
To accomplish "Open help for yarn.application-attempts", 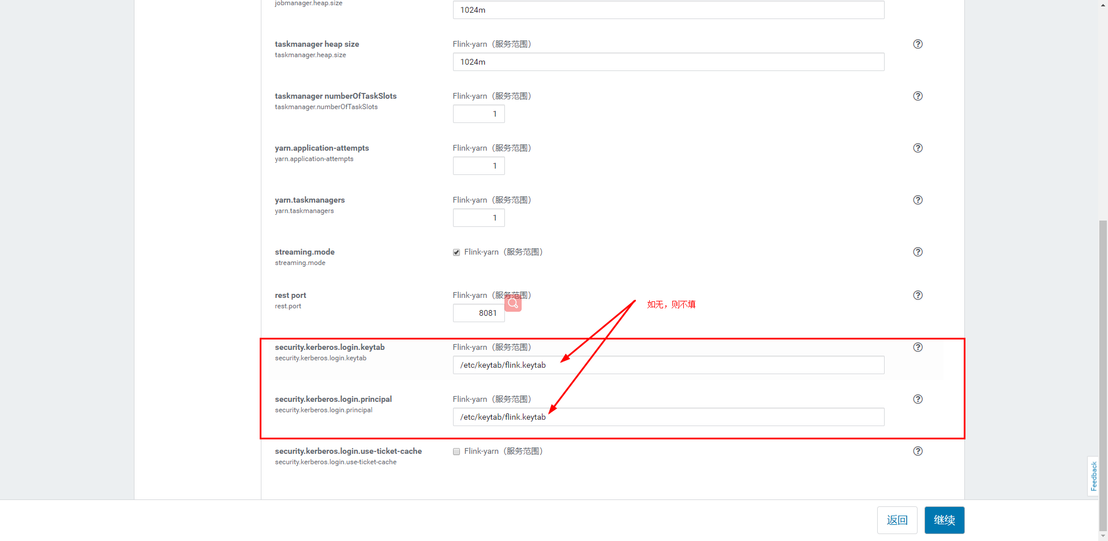I will (918, 148).
